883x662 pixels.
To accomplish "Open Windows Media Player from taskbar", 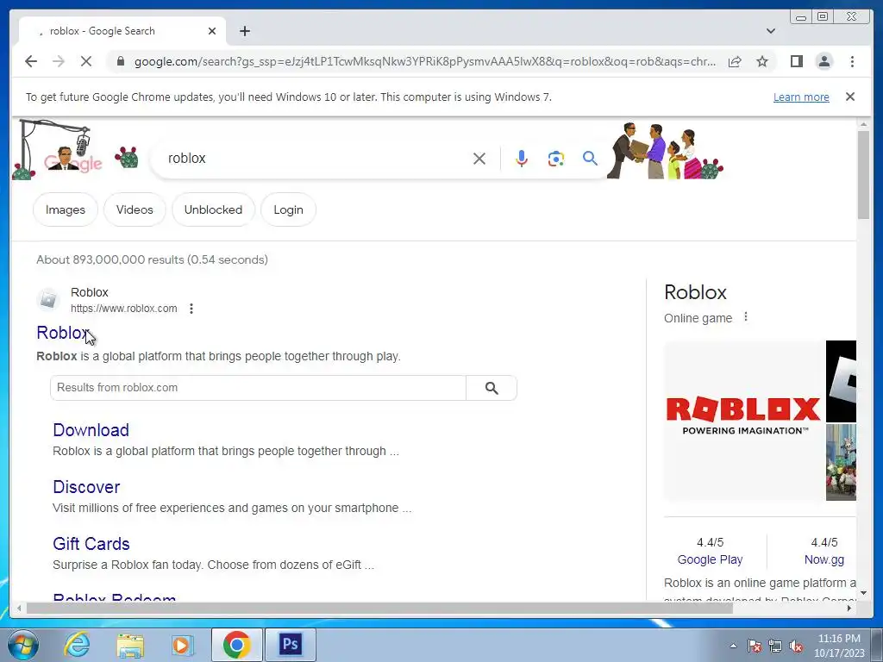I will point(181,645).
